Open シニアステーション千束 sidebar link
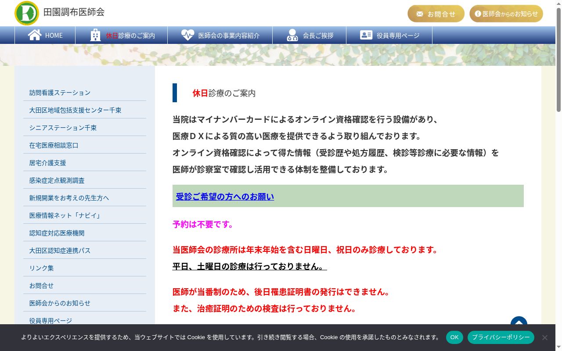Image resolution: width=562 pixels, height=351 pixels. 85,128
